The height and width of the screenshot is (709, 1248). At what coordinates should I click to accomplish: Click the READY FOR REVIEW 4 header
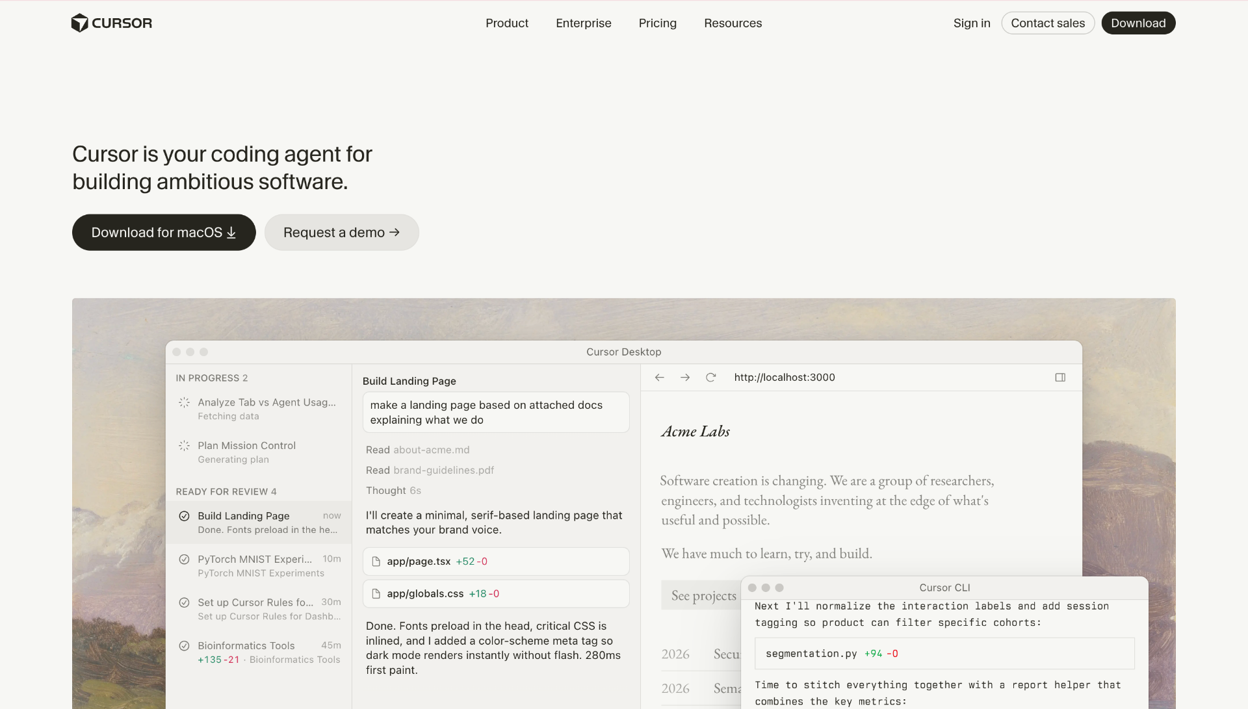point(226,491)
